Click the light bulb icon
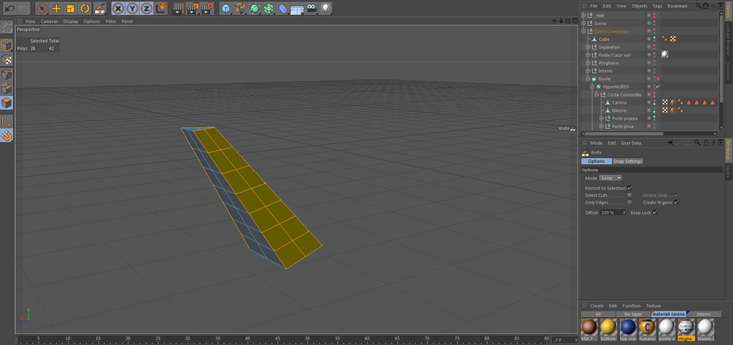 [x=326, y=8]
